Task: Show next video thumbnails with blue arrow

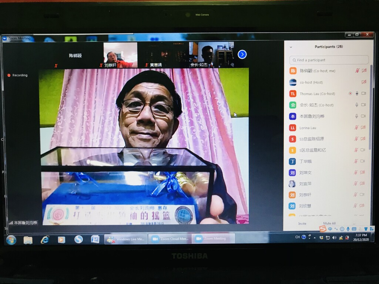Action: (x=242, y=54)
